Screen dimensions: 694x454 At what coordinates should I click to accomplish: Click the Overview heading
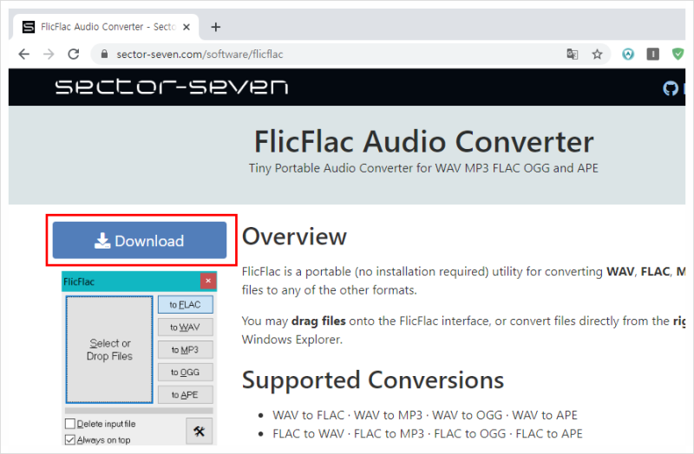coord(294,237)
